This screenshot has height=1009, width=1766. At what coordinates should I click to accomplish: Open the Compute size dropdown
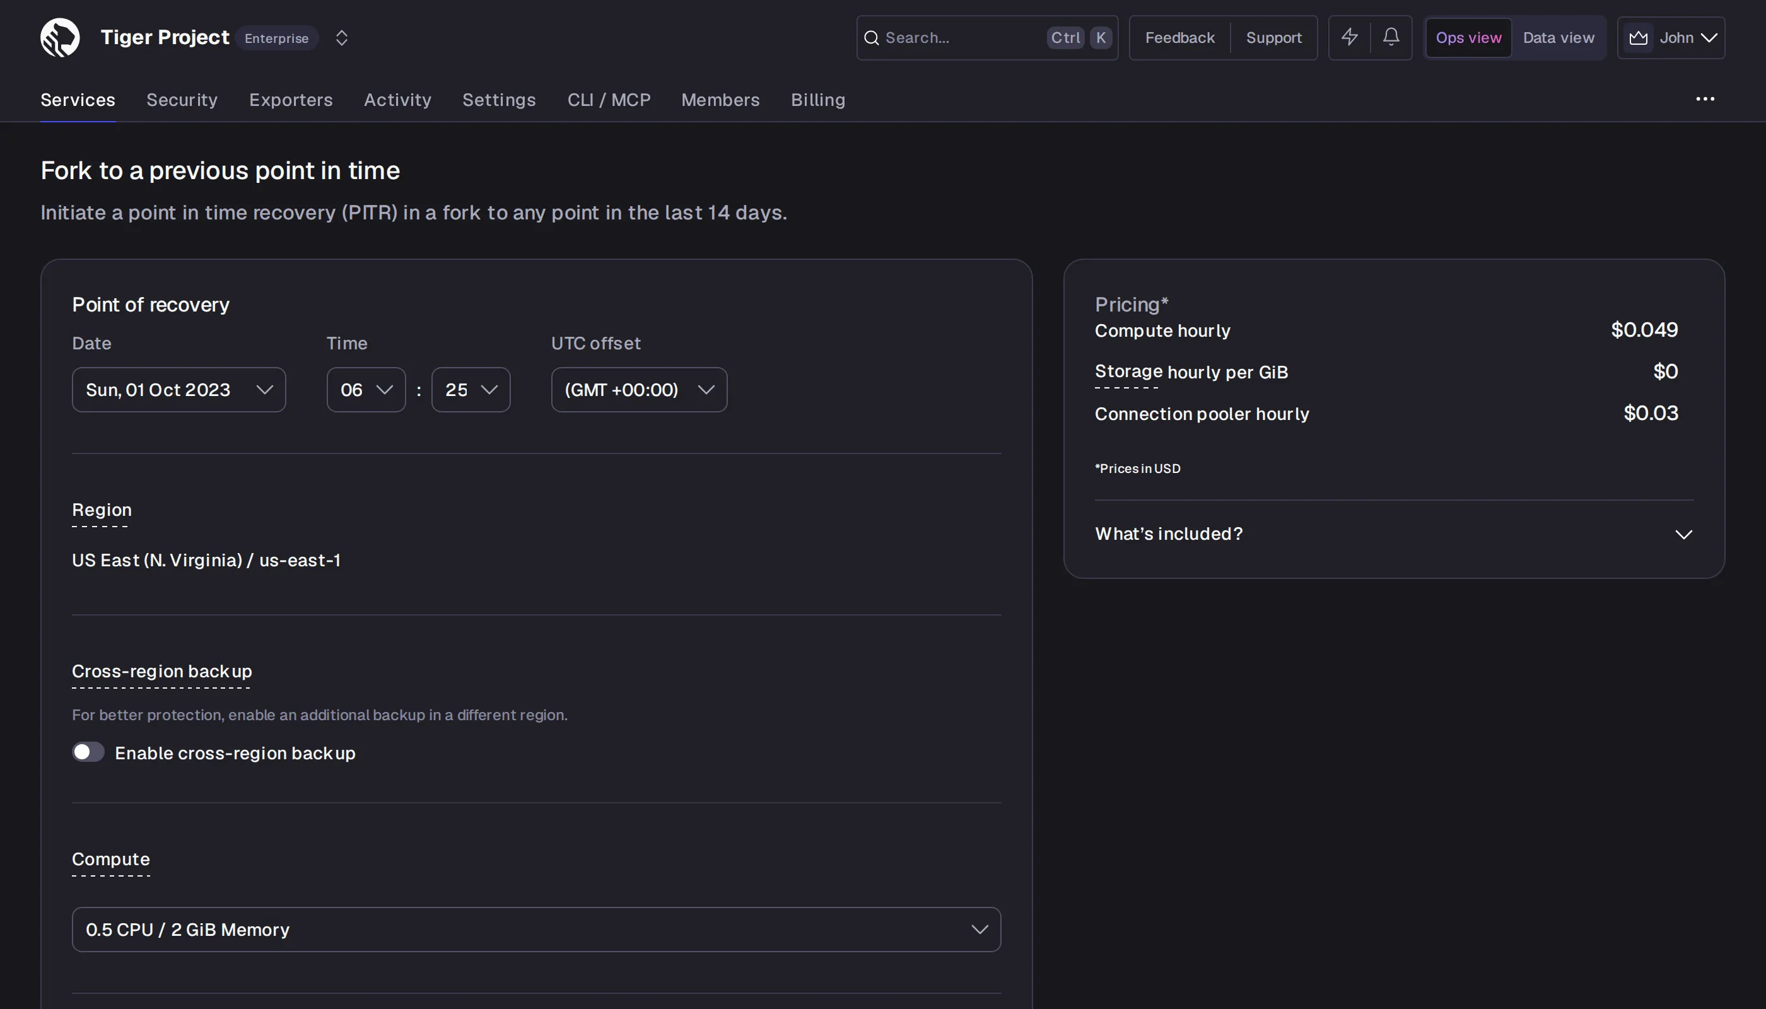537,930
